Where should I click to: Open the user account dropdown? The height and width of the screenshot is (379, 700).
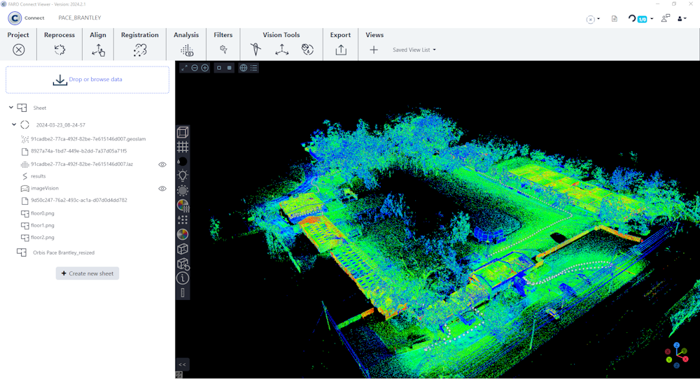682,18
